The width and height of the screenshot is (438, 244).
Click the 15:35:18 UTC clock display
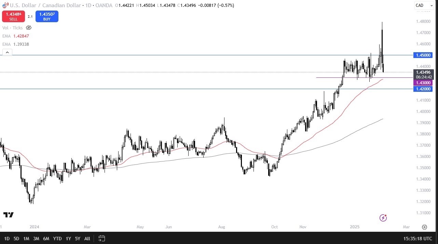[419, 239]
